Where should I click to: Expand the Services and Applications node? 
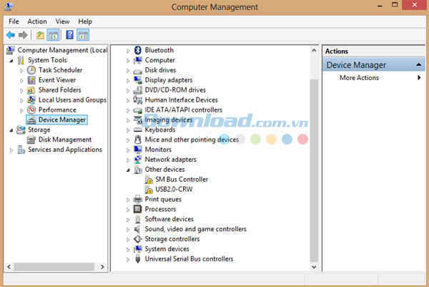pos(11,150)
